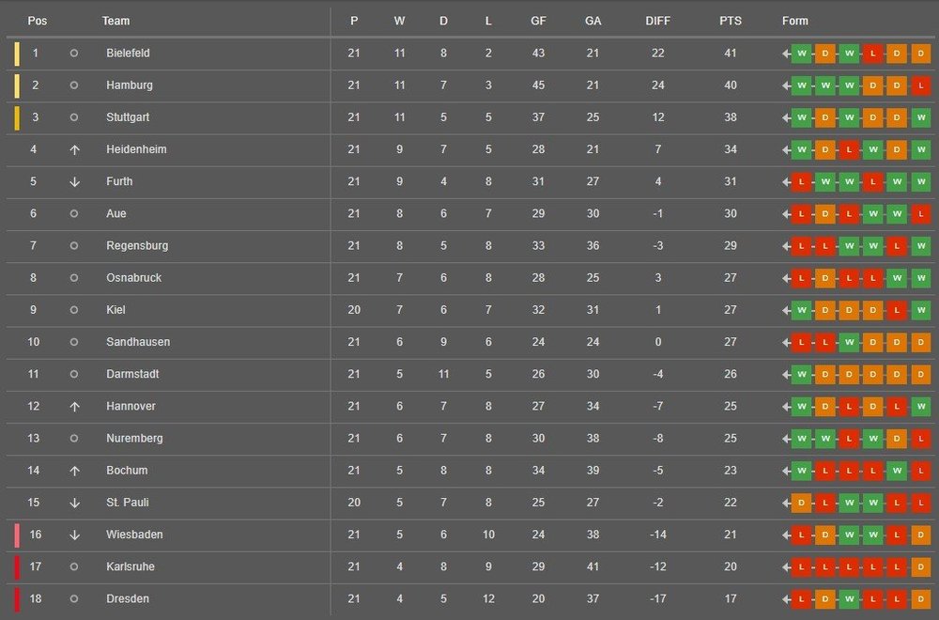Click the up arrow icon beside Hannover

click(x=74, y=407)
